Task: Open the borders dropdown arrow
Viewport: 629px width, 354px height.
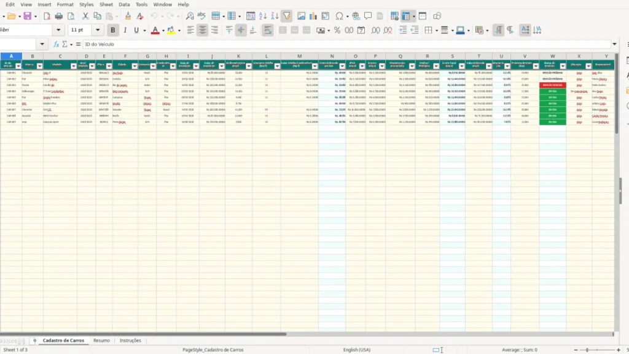Action: [x=437, y=31]
